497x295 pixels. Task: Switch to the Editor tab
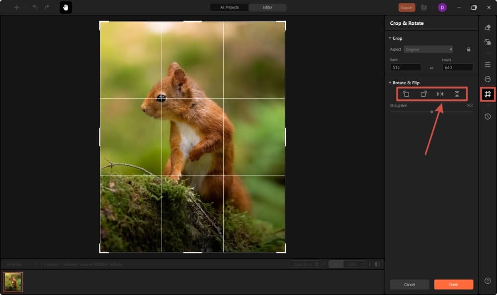pyautogui.click(x=267, y=7)
